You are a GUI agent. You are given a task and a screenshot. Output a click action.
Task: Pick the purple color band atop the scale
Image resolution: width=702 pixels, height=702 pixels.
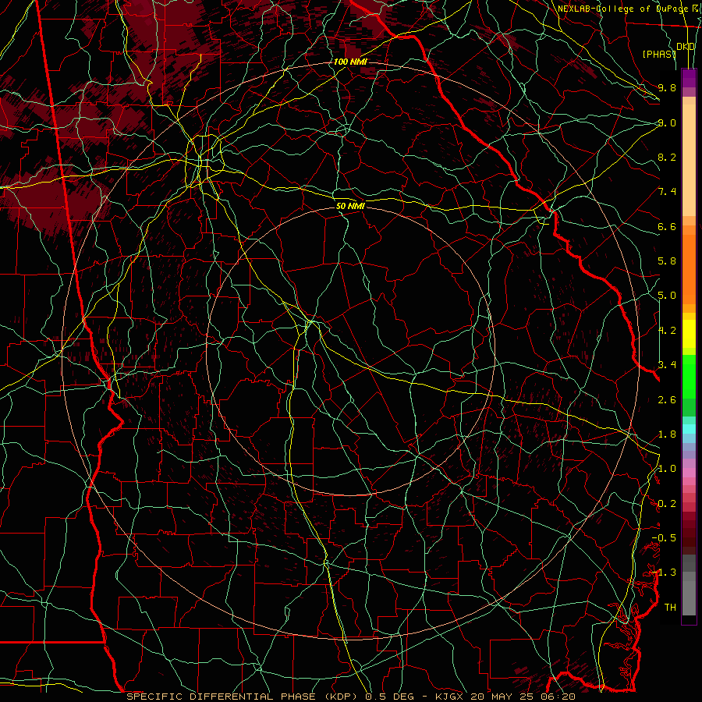689,78
